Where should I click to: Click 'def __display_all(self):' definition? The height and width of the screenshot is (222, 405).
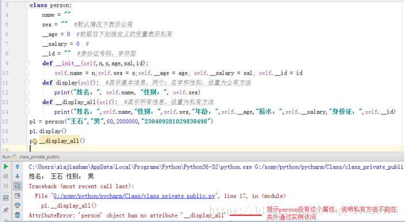[80, 102]
